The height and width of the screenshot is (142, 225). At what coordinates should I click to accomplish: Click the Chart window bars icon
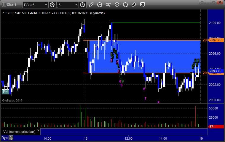click(x=4, y=4)
